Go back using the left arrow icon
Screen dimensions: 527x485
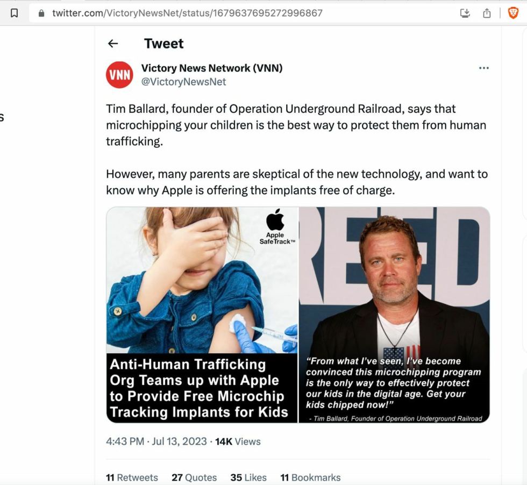coord(113,44)
